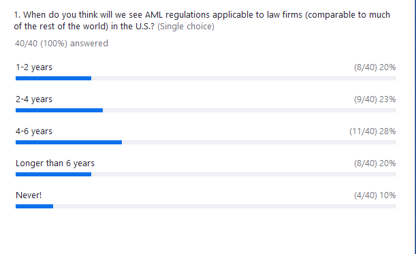Click the blue bar for 4-6 years
This screenshot has width=416, height=254.
[69, 142]
